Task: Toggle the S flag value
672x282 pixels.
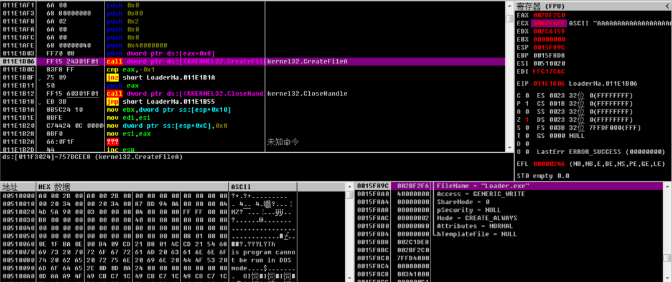Action: tap(528, 127)
